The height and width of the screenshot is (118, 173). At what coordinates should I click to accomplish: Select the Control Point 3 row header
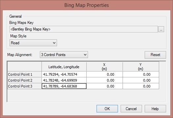24,86
